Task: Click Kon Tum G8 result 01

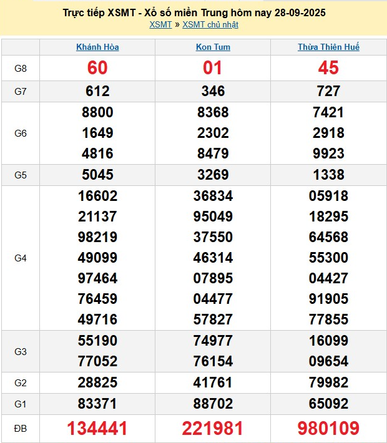Action: point(213,68)
